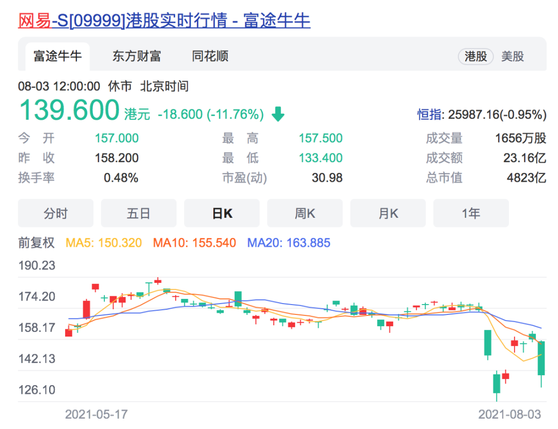Switch to the 同花顺 tab
The width and height of the screenshot is (558, 429).
[210, 56]
